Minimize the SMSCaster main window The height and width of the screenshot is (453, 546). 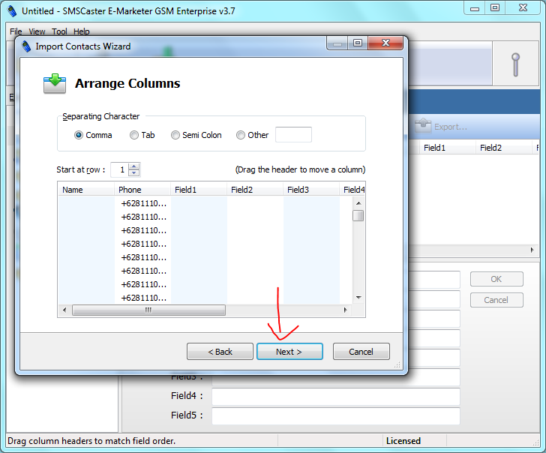coord(475,8)
